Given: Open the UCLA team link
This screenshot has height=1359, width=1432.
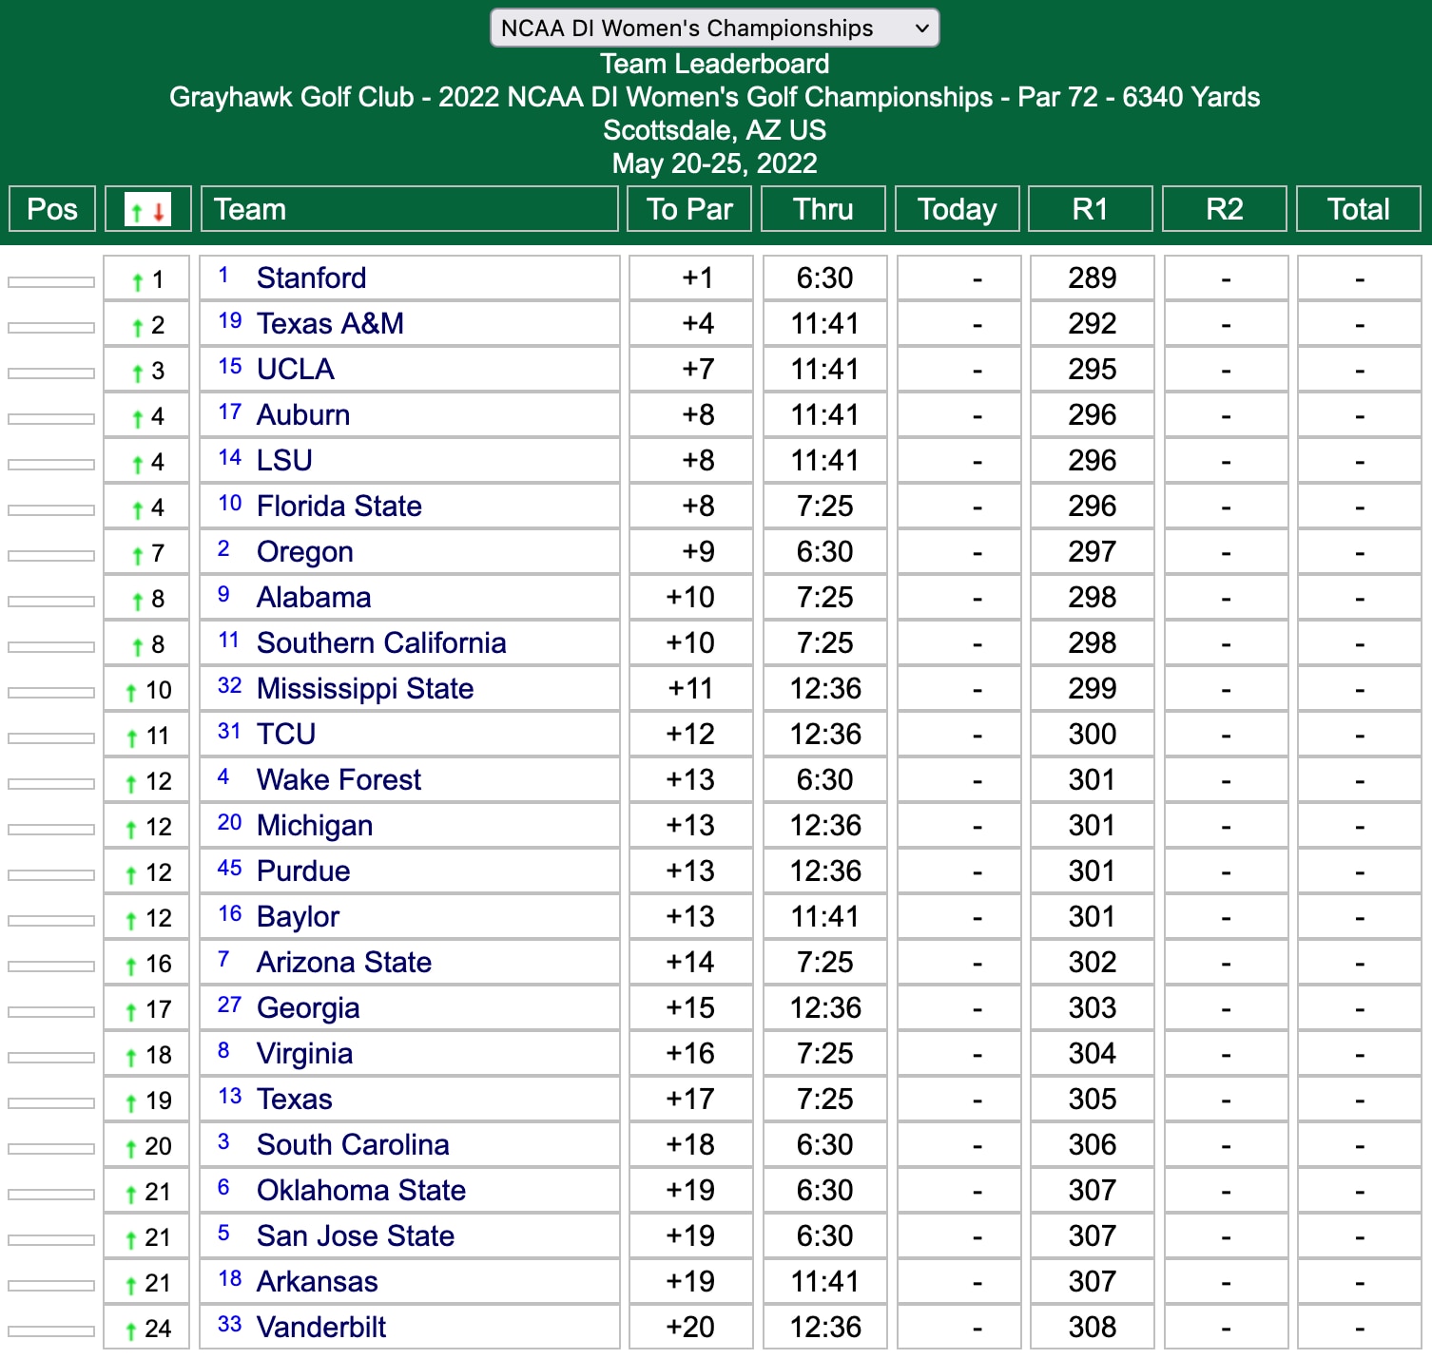Looking at the screenshot, I should 295,370.
